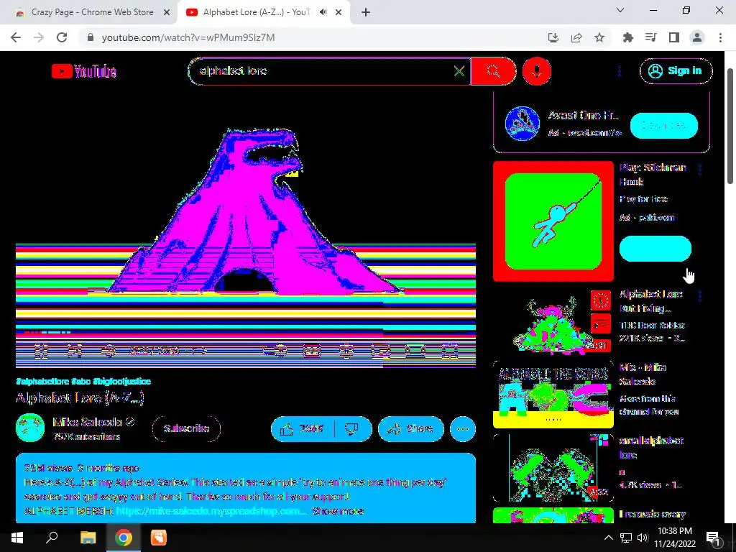
Task: Close the Crazy Page Chrome Web Store tab
Action: [x=167, y=12]
